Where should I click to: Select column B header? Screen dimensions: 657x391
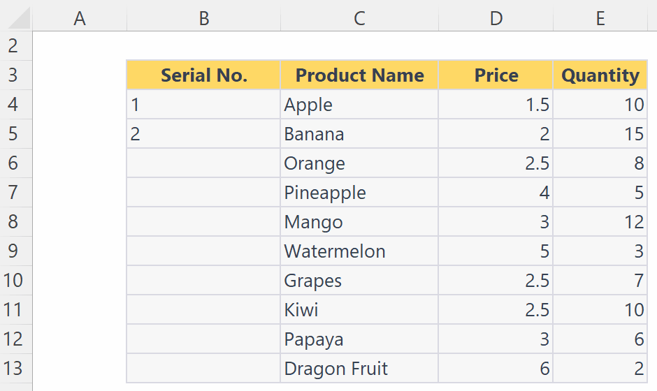pos(203,18)
